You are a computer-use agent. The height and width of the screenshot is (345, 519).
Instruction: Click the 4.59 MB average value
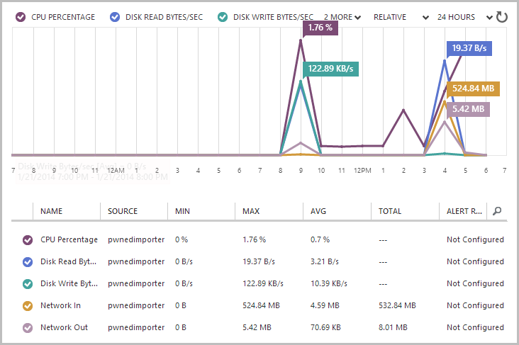tap(325, 305)
